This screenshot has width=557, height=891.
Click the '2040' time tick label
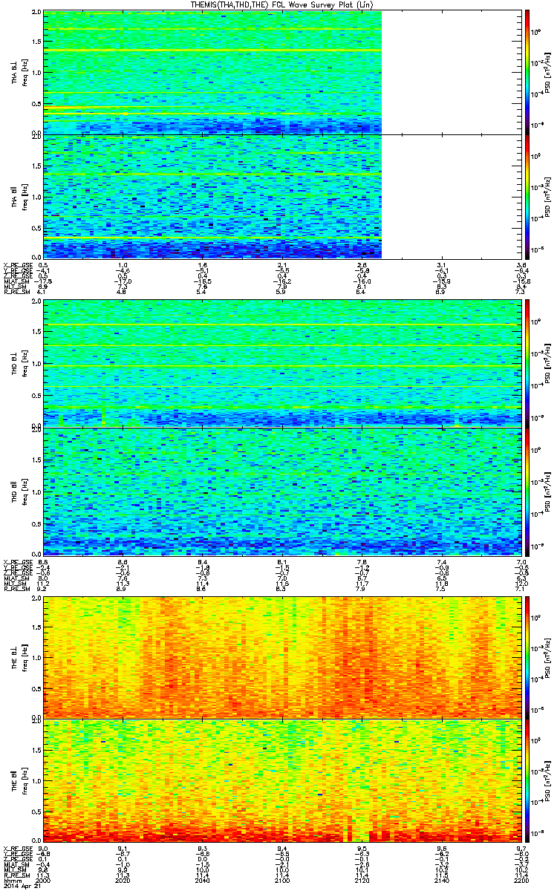(203, 882)
